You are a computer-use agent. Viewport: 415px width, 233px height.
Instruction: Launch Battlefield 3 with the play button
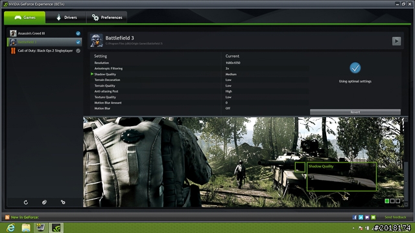[x=396, y=41]
